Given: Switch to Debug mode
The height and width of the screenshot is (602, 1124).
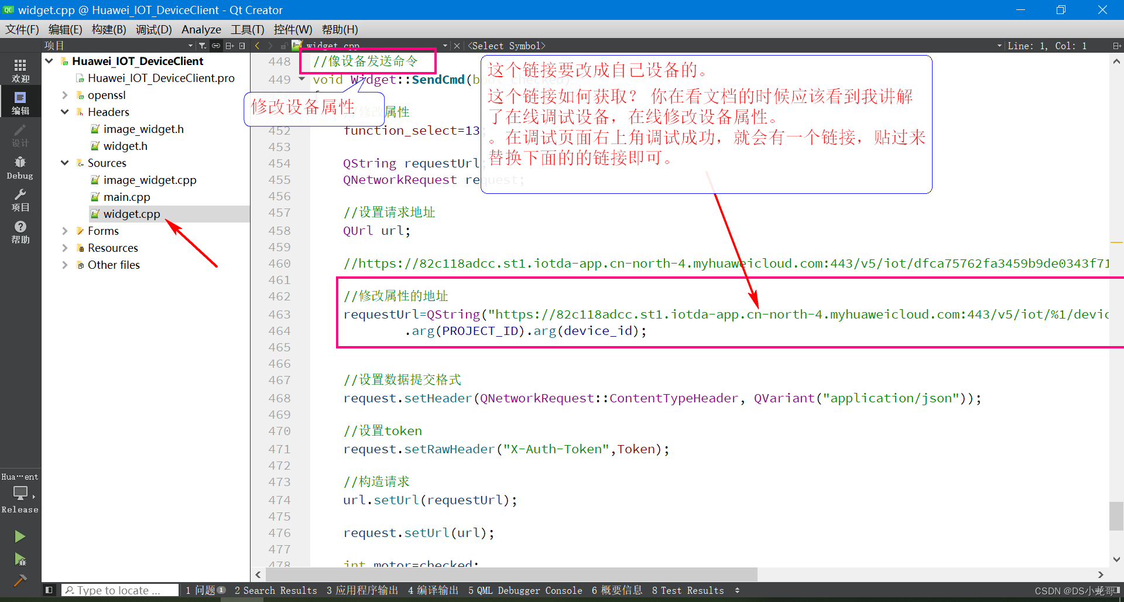Looking at the screenshot, I should click(20, 167).
